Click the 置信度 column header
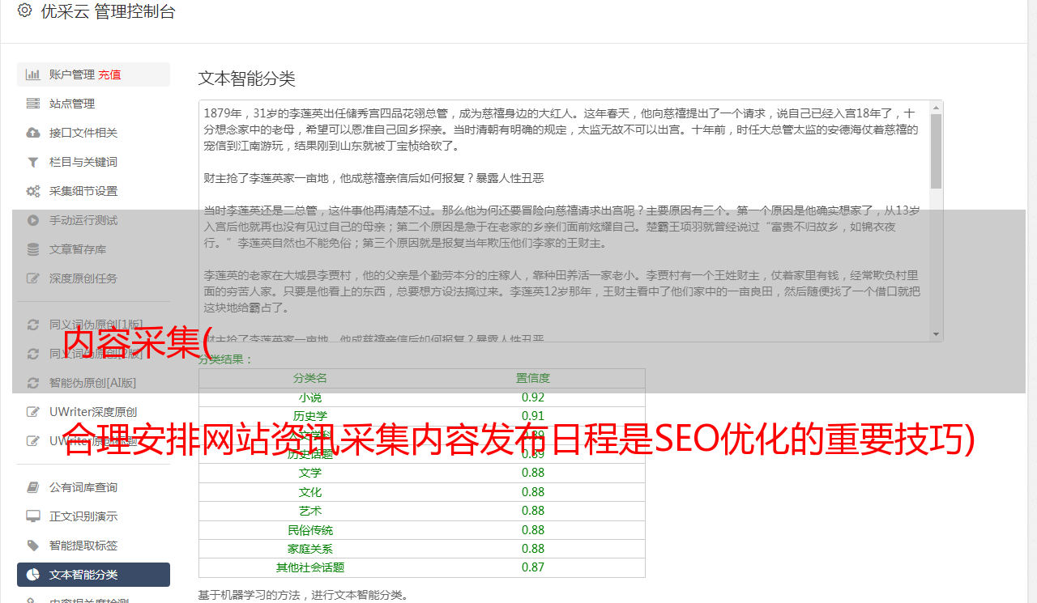This screenshot has width=1037, height=603. coord(533,378)
